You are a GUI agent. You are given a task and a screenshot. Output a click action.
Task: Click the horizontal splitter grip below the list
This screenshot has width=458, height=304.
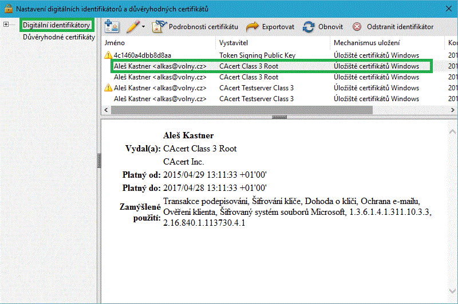click(279, 117)
